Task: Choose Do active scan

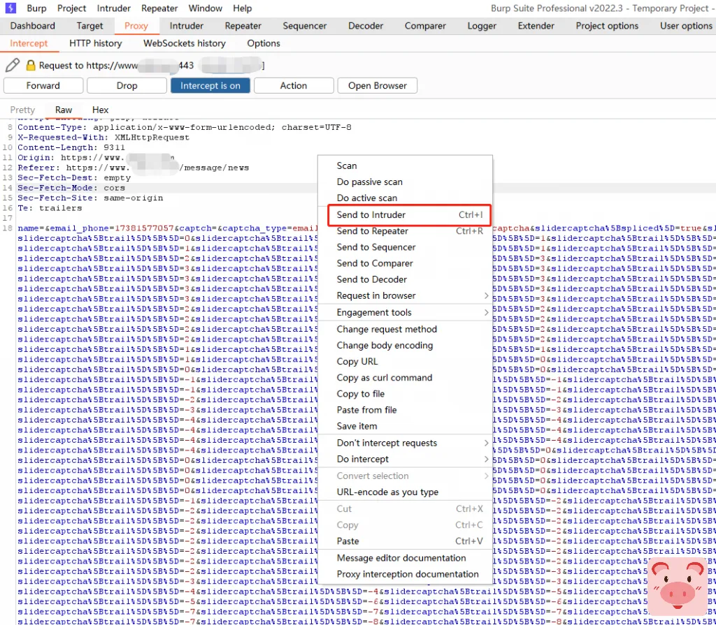Action: (405, 198)
